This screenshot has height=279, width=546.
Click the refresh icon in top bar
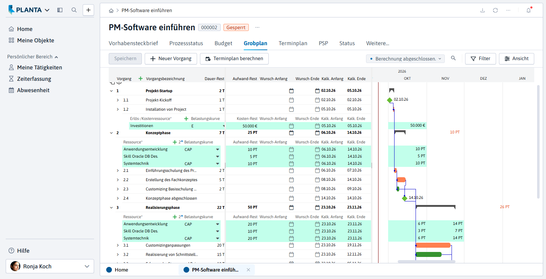click(495, 10)
